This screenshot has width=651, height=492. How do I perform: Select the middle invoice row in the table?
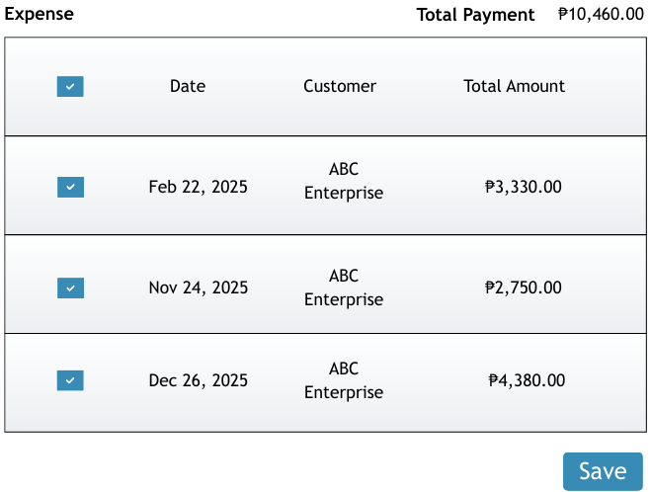click(435, 316)
